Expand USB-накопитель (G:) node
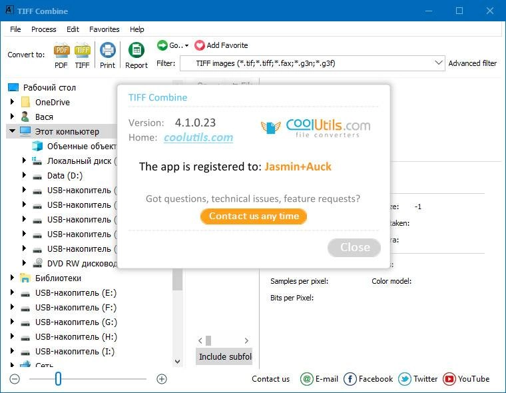 tap(12, 321)
